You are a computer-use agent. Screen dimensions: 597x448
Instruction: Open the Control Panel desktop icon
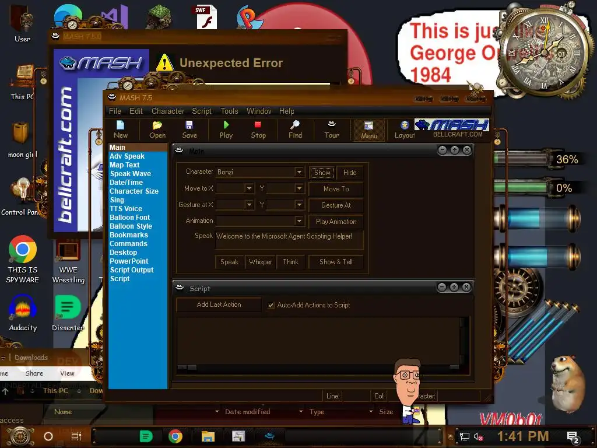[22, 196]
